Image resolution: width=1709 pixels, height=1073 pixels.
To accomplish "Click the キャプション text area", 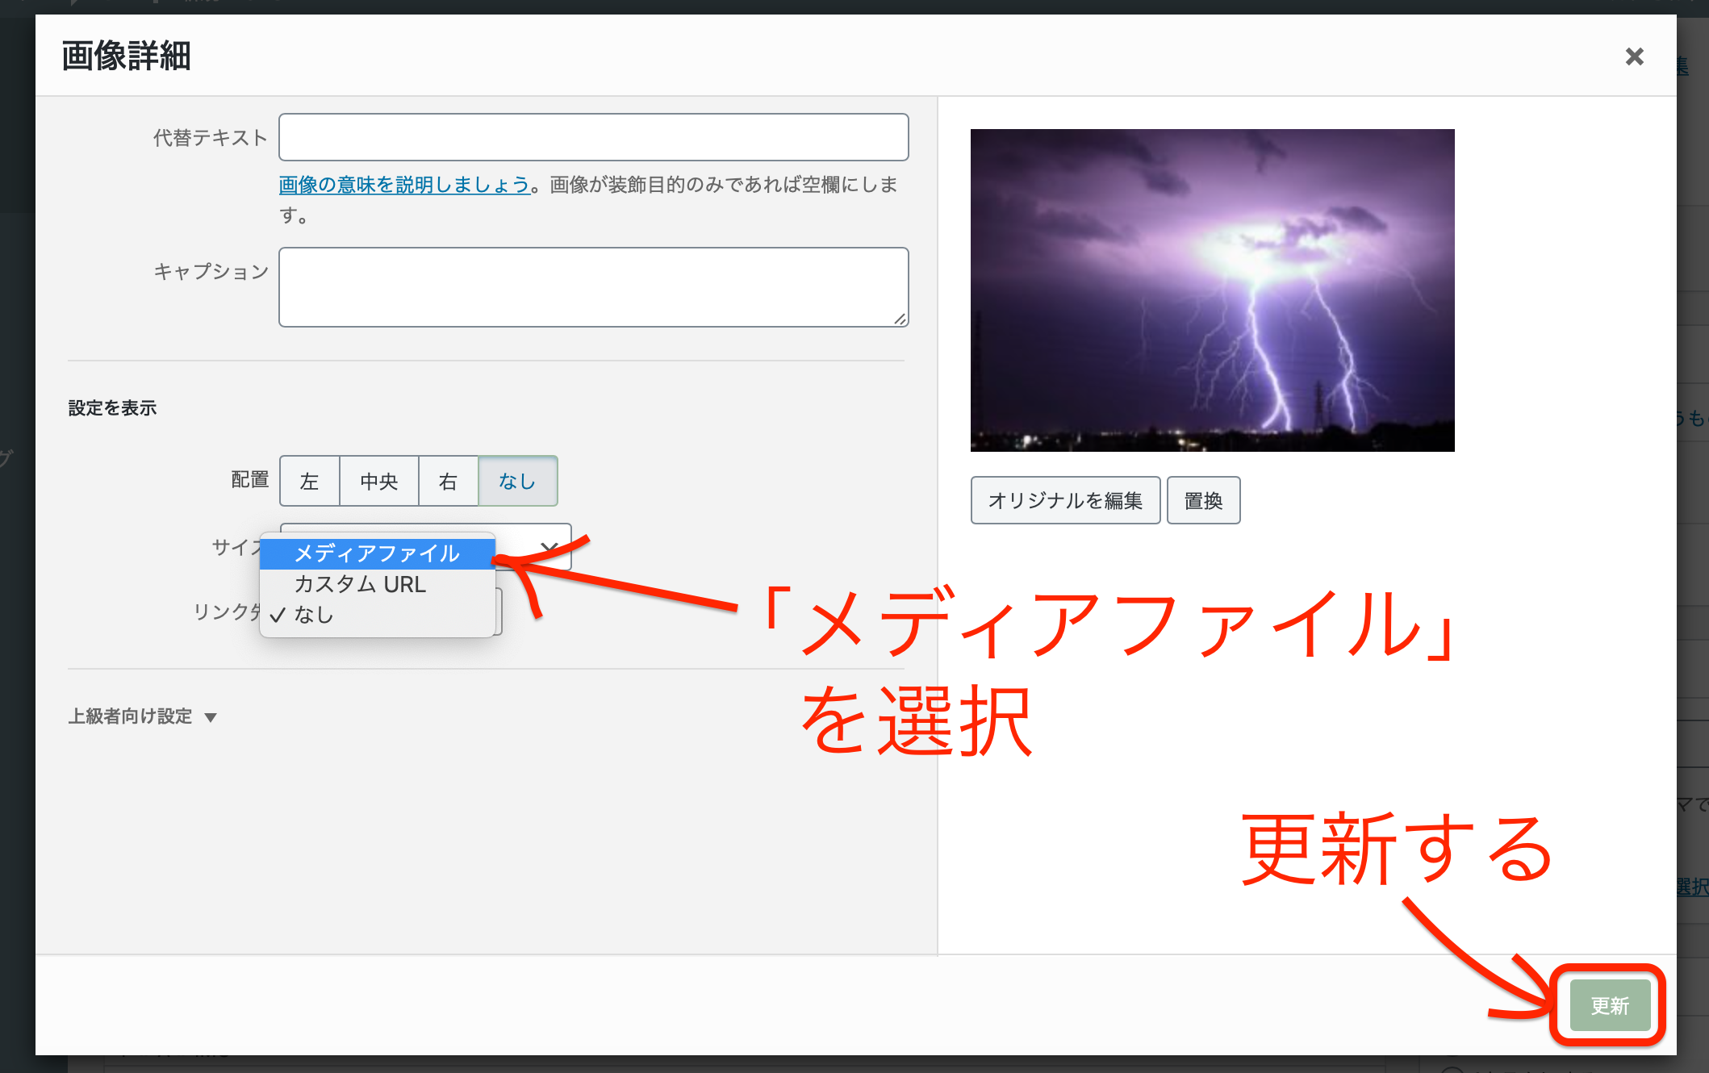I will 593,286.
